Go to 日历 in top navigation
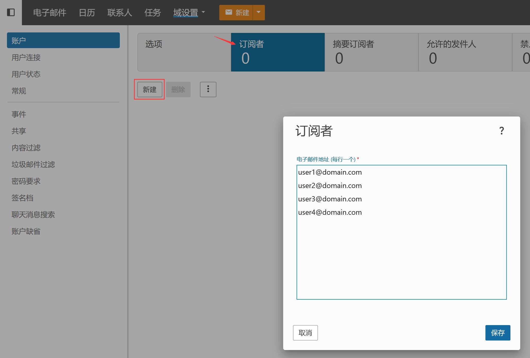 [87, 13]
